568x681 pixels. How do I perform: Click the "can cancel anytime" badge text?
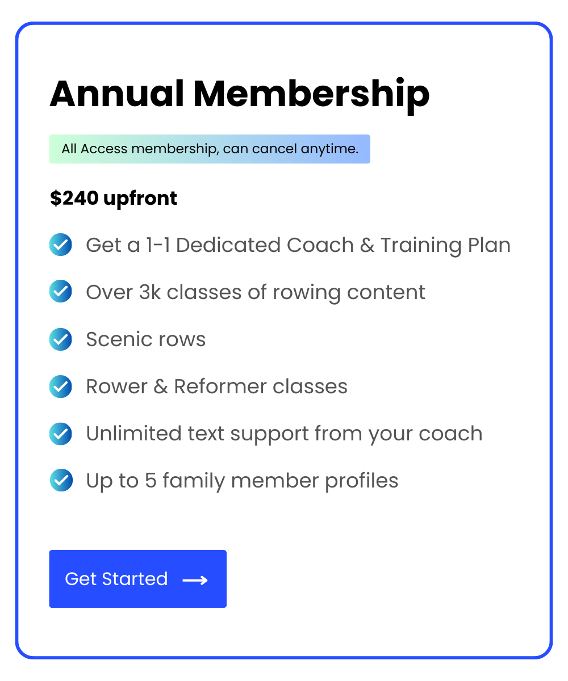pyautogui.click(x=290, y=149)
